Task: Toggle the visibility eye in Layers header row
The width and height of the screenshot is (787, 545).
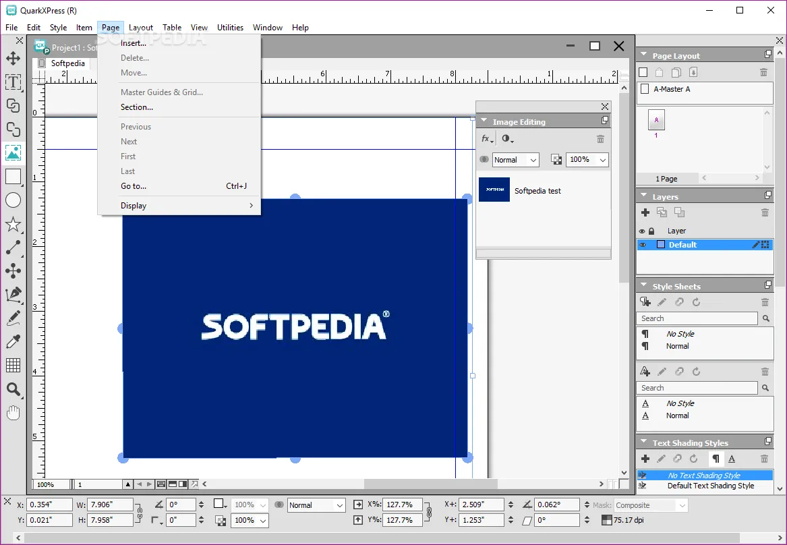Action: pos(642,231)
